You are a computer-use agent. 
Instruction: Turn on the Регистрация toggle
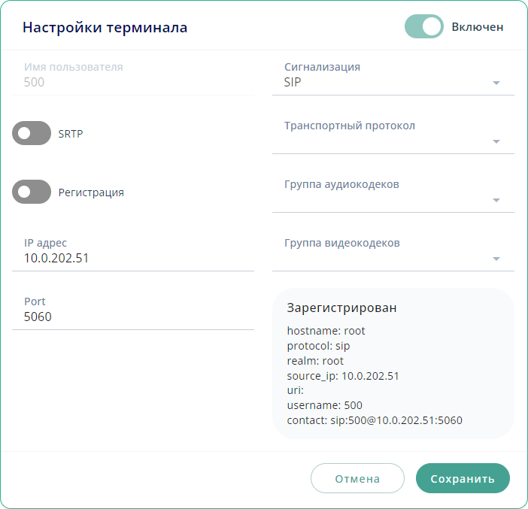[x=32, y=192]
